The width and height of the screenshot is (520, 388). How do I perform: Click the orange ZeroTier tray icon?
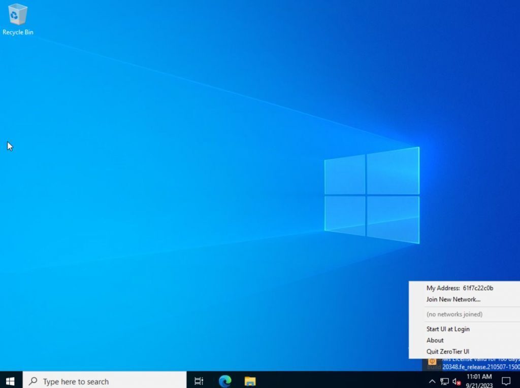(432, 362)
